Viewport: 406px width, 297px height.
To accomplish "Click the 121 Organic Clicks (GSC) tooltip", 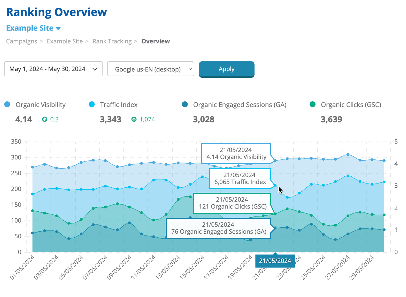I will [x=232, y=203].
